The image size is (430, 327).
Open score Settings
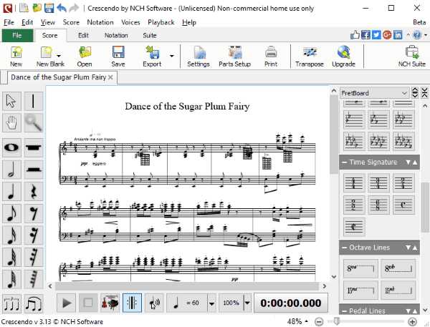click(199, 56)
